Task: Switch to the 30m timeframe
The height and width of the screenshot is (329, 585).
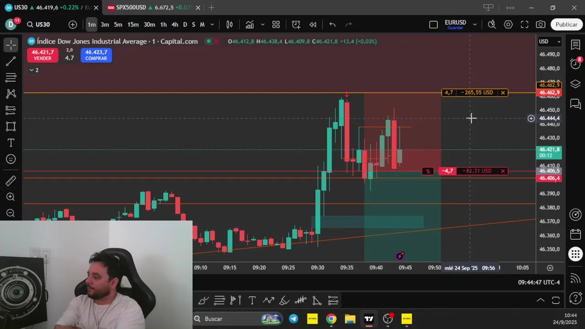Action: [149, 25]
